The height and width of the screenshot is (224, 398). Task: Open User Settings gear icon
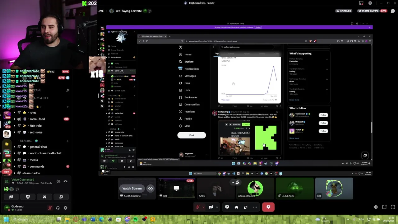(x=66, y=208)
